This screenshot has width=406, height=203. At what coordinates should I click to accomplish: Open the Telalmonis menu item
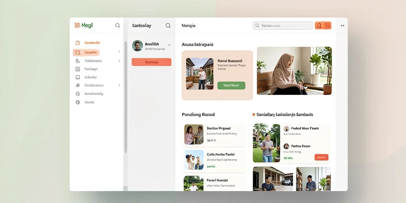tap(93, 61)
